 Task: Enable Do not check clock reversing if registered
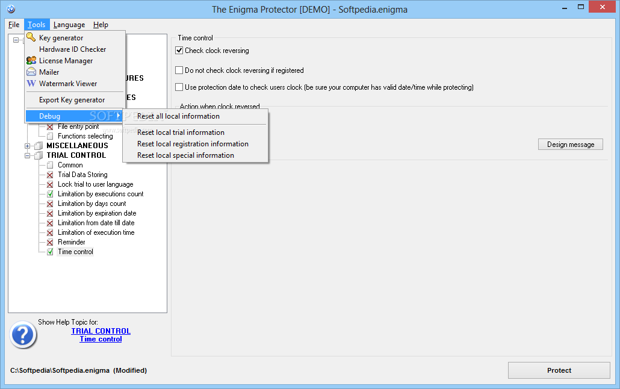179,70
